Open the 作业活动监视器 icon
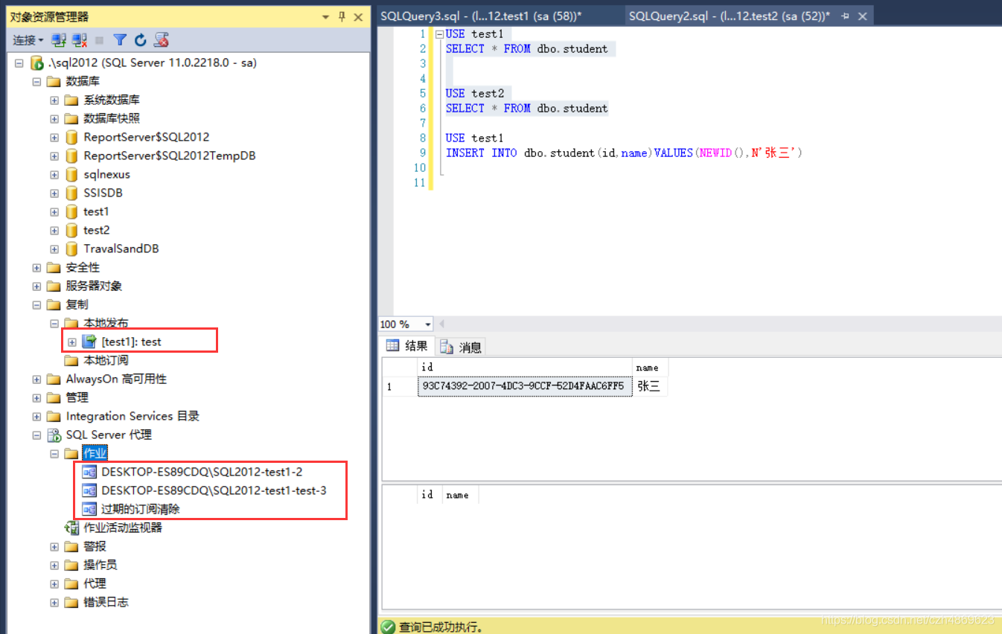Viewport: 1002px width, 634px height. click(x=71, y=528)
